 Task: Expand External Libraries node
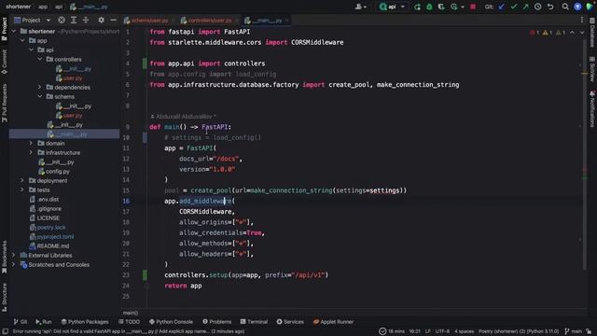click(x=14, y=255)
